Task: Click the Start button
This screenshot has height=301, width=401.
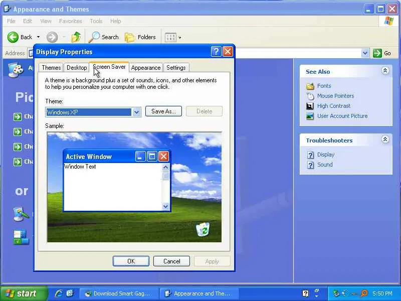Action: tap(24, 293)
